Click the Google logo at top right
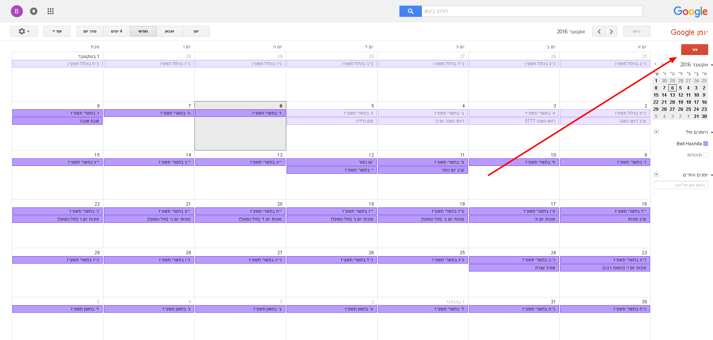The height and width of the screenshot is (340, 713). (690, 12)
